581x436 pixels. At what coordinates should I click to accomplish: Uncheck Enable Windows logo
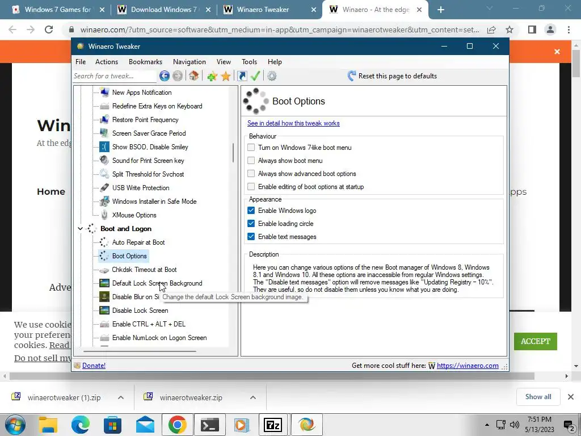coord(251,211)
